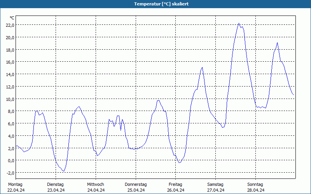Viewport: 311px width, 194px height.
Task: Click the 22.04.24 date label
Action: (16, 190)
